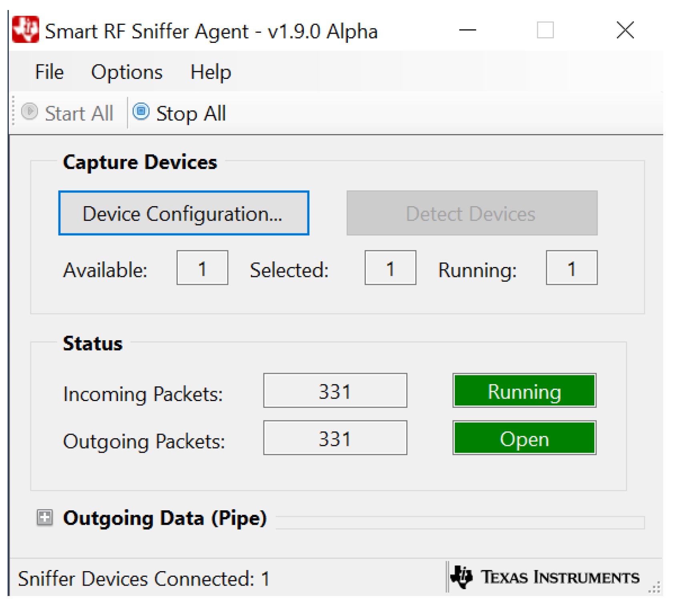This screenshot has height=606, width=674.
Task: Click the grayed-out Start All button
Action: (67, 113)
